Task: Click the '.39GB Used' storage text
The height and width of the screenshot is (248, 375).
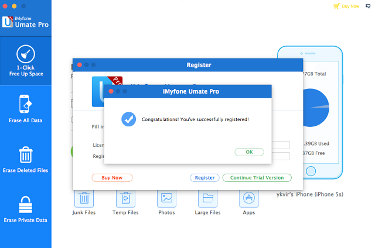Action: (316, 144)
